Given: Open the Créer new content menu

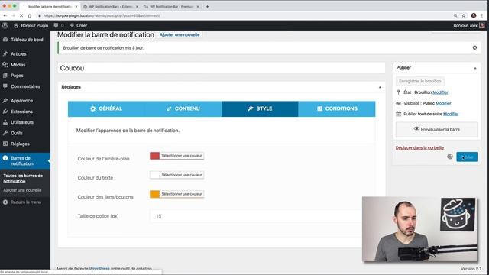Looking at the screenshot, I should click(78, 25).
